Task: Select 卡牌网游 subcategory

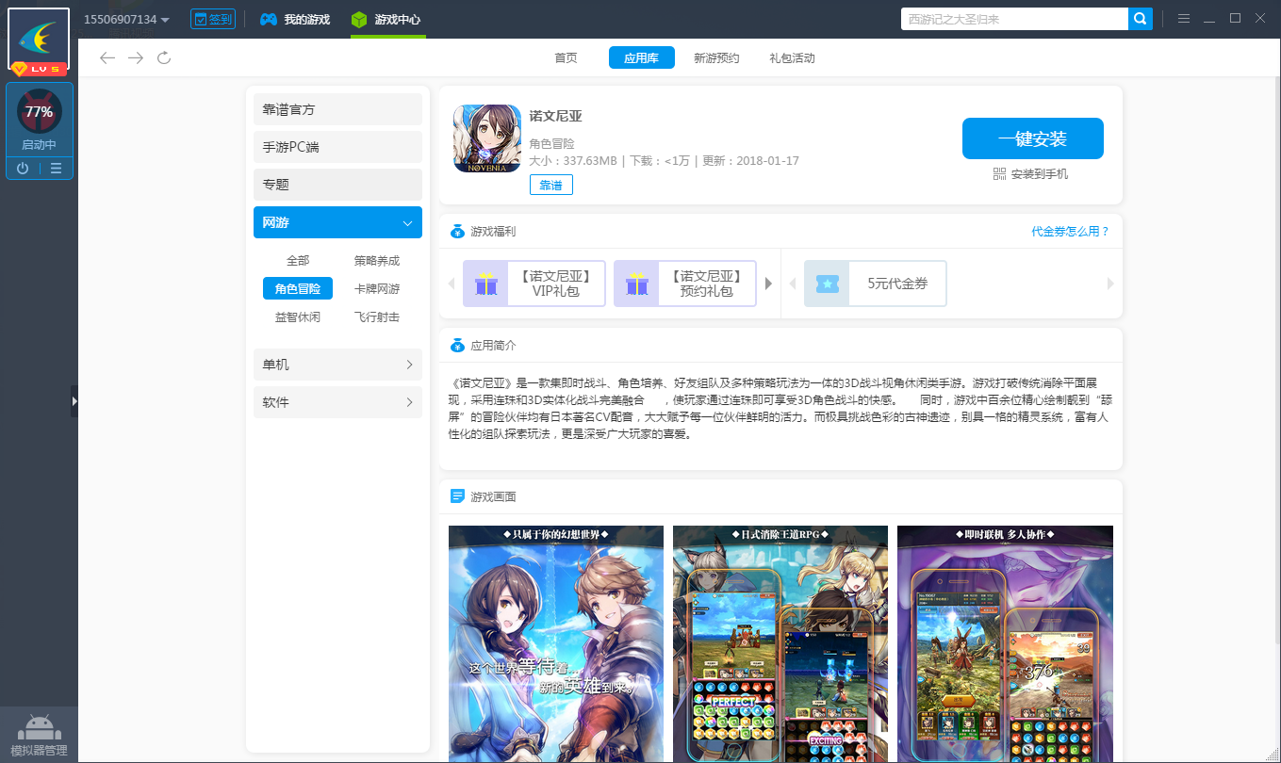Action: [377, 289]
